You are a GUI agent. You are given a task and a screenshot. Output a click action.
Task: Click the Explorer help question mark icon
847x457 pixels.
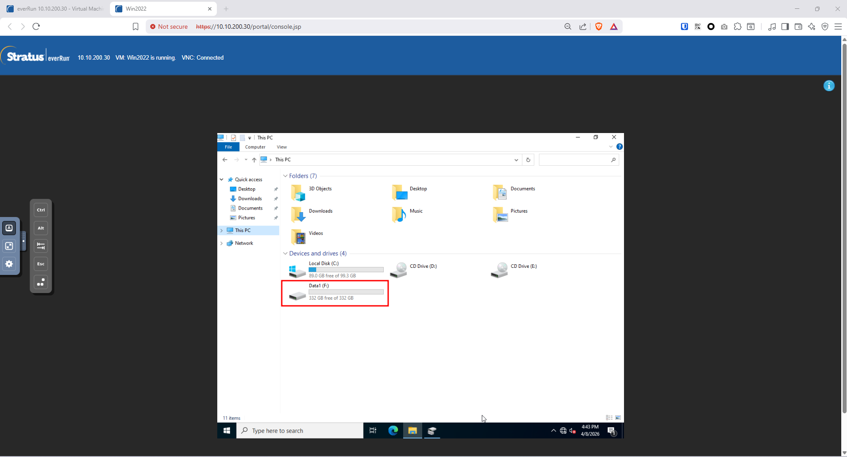point(620,147)
